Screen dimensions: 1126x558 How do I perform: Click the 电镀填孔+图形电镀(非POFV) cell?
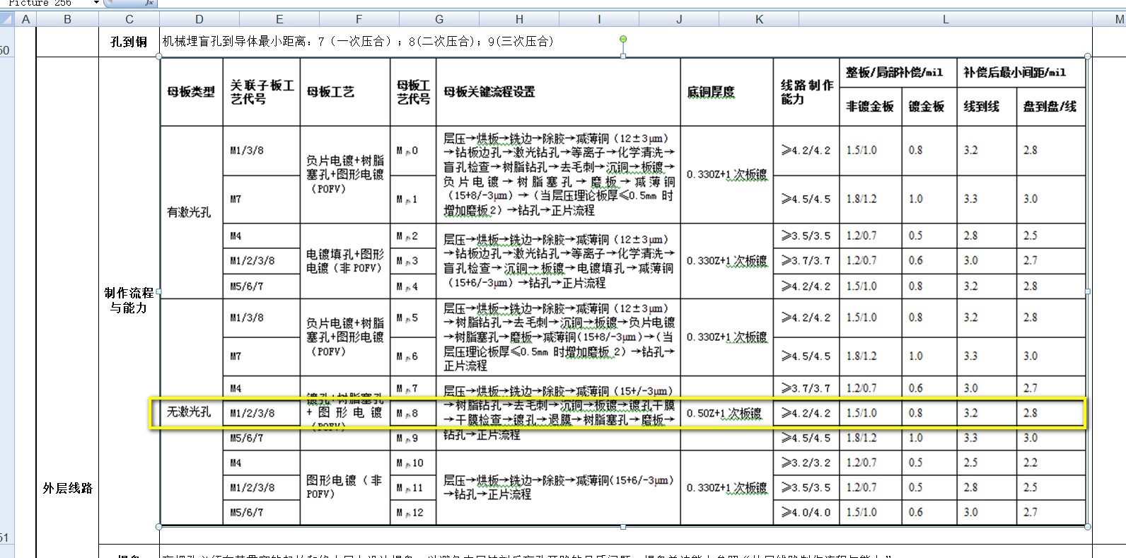point(345,261)
